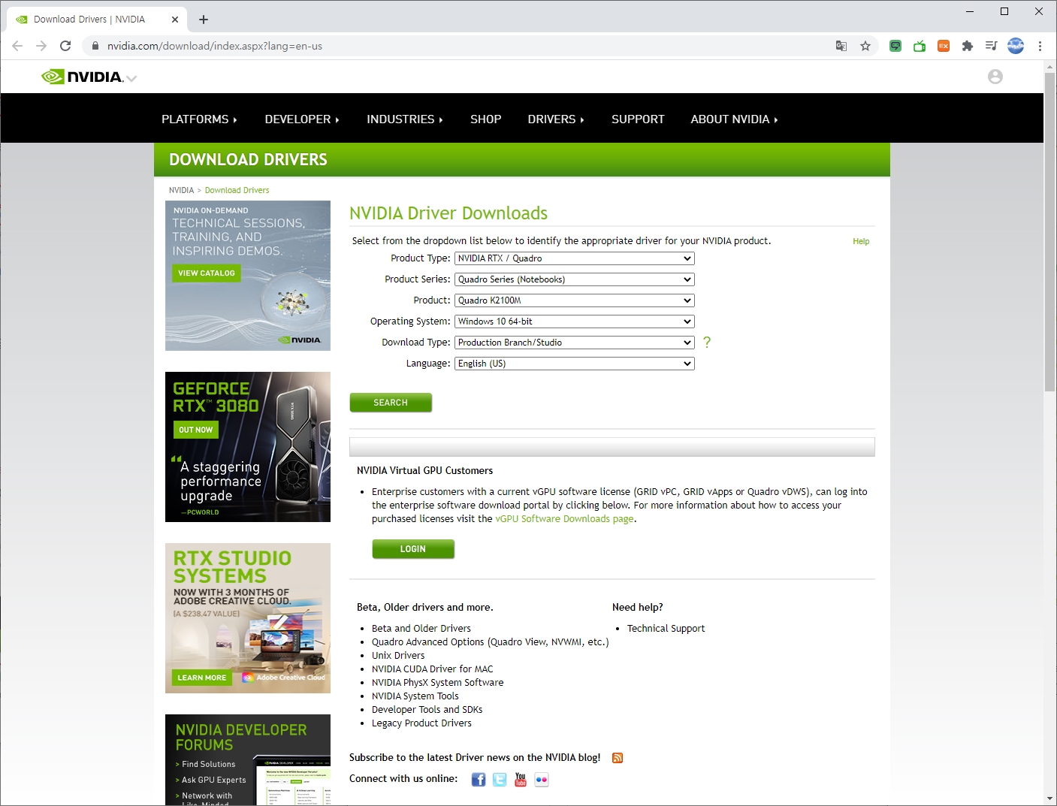This screenshot has width=1057, height=806.
Task: Open NVIDIA CUDA Driver for MAC link
Action: tap(433, 669)
